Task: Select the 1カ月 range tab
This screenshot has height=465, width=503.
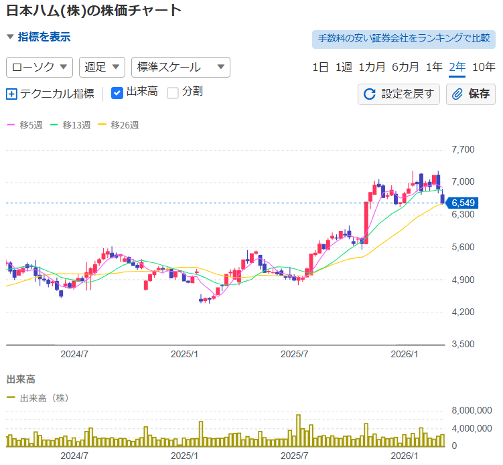Action: click(x=372, y=67)
